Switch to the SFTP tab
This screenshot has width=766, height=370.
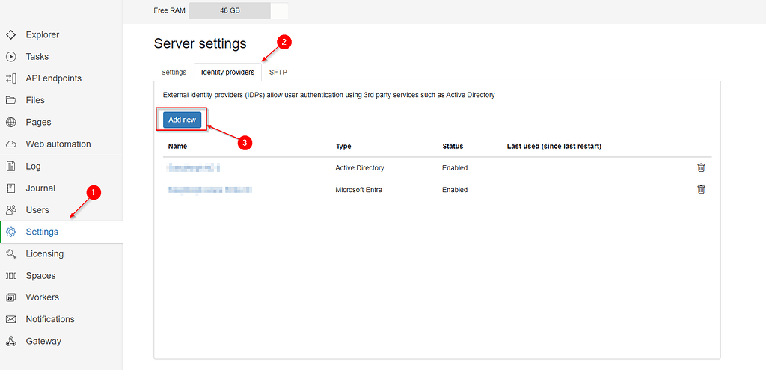click(x=278, y=73)
